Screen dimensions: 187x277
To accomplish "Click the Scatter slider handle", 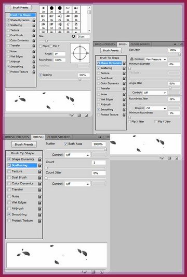I will pyautogui.click(x=105, y=149).
